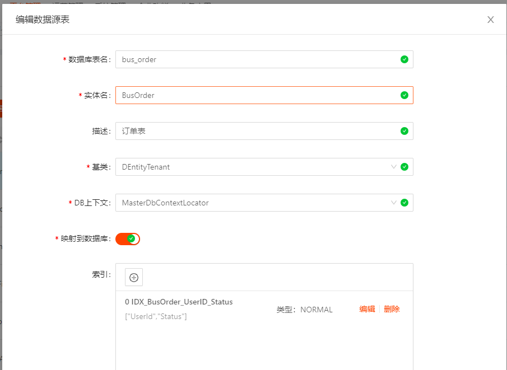Viewport: 507px width, 370px height.
Task: Click green checkmark beside 基类 dropdown
Action: click(404, 167)
